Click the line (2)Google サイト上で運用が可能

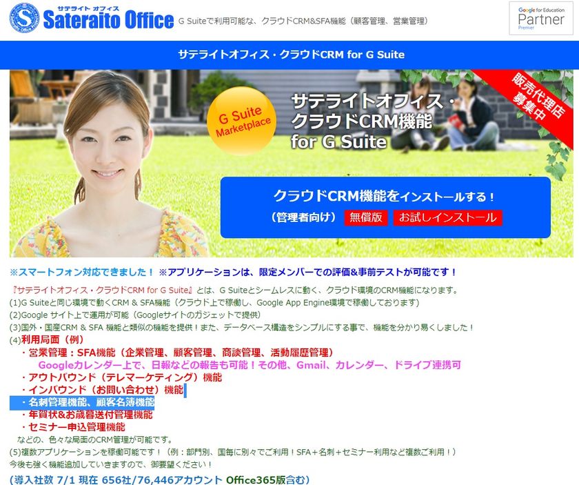click(136, 315)
